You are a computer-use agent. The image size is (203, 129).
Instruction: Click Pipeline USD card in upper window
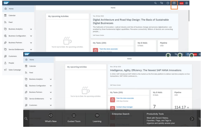click(168, 46)
